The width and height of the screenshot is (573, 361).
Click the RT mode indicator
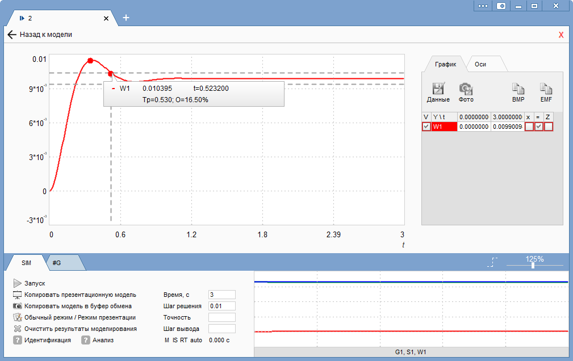coord(183,340)
